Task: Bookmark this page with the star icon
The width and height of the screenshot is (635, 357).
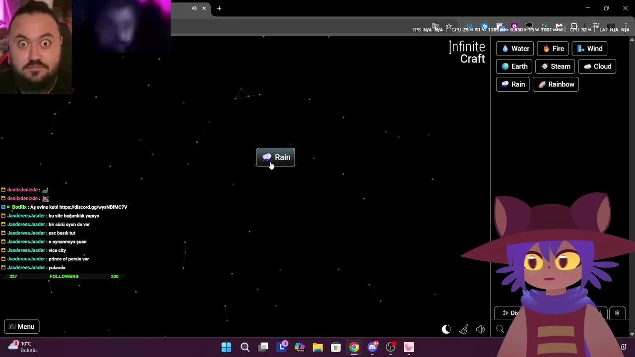Action: (449, 27)
